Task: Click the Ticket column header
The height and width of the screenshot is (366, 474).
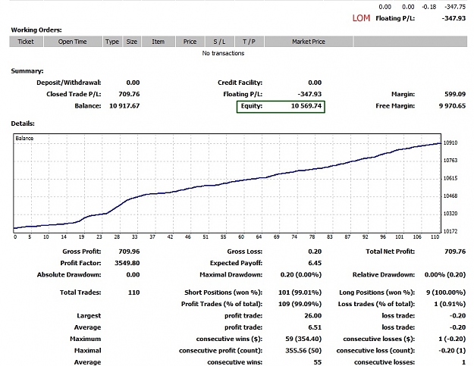Action: (x=26, y=42)
